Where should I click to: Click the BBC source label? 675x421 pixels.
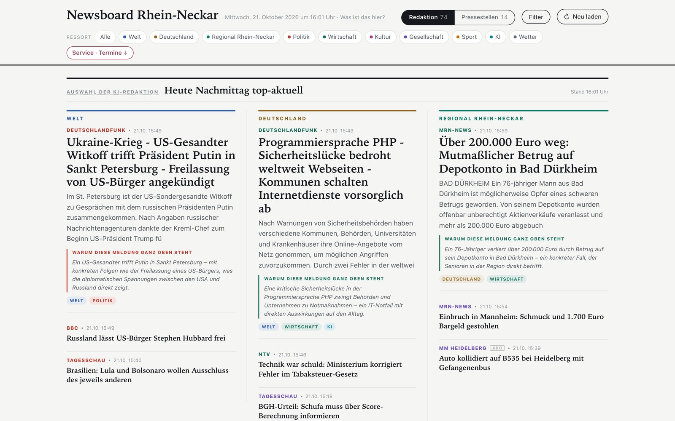(x=72, y=328)
